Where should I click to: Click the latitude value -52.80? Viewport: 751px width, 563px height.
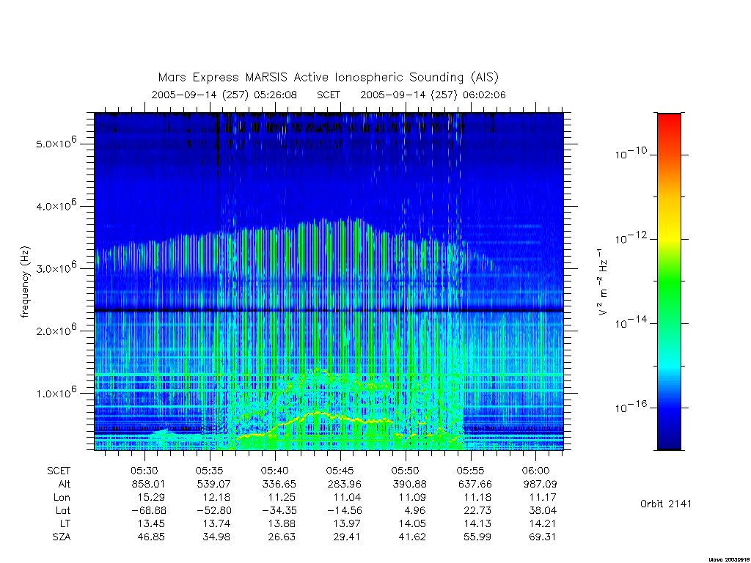click(x=214, y=510)
